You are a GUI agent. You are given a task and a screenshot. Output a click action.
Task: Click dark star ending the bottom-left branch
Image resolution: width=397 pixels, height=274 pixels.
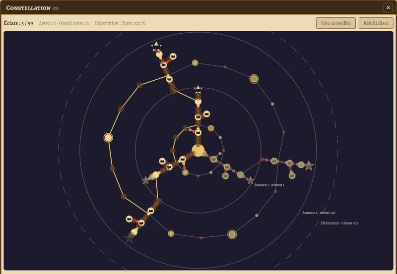click(x=130, y=238)
